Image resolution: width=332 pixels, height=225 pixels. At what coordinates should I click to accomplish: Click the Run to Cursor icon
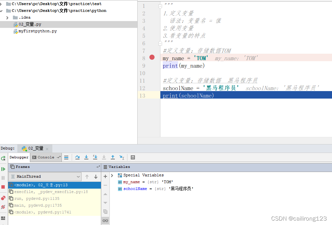click(121, 157)
